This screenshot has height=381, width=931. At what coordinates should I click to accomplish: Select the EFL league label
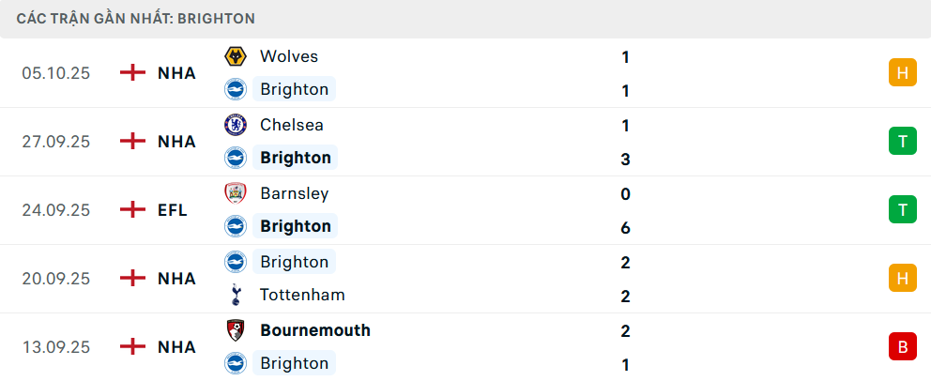pos(173,210)
